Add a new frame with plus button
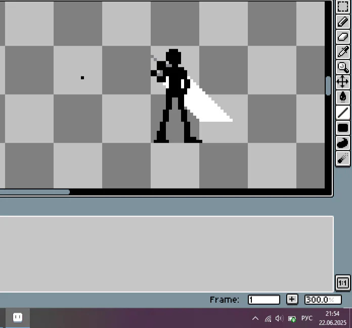 [292, 300]
